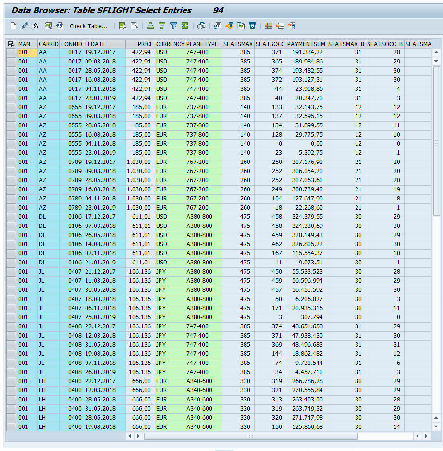Click the scroll up arrow at top of vertical scrollbar
Screen dimensions: 443x451
pos(436,52)
